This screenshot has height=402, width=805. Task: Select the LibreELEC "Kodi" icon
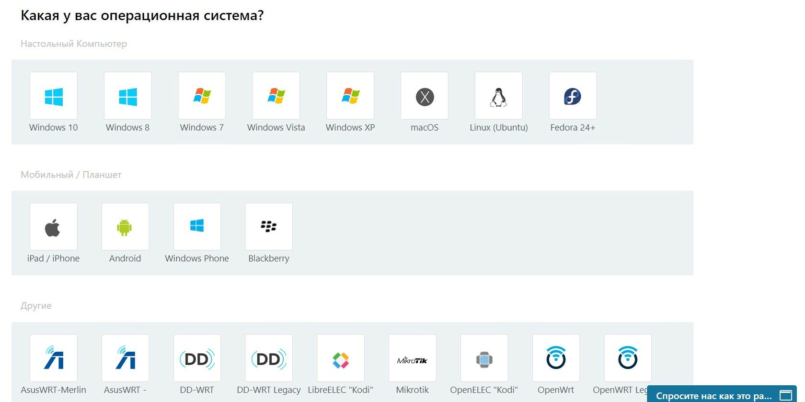(x=341, y=358)
